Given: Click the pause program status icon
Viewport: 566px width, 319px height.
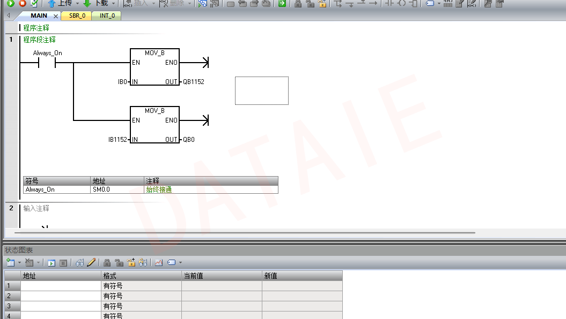Looking at the screenshot, I should [x=215, y=3].
